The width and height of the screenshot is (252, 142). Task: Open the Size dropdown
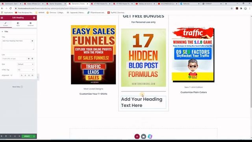(26, 64)
